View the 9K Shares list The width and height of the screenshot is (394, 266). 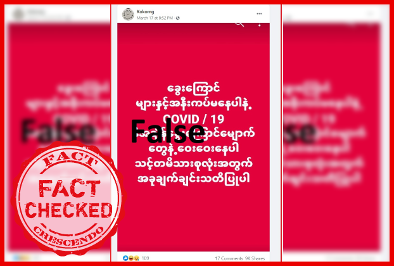click(255, 258)
